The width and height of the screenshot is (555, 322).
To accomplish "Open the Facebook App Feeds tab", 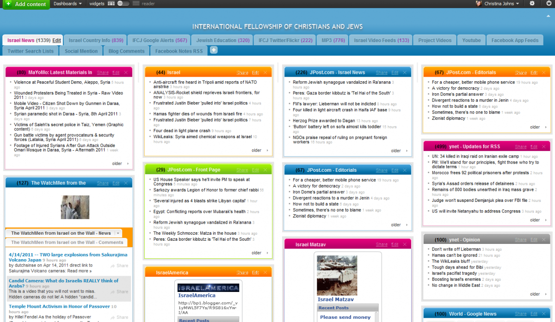I will pos(515,40).
